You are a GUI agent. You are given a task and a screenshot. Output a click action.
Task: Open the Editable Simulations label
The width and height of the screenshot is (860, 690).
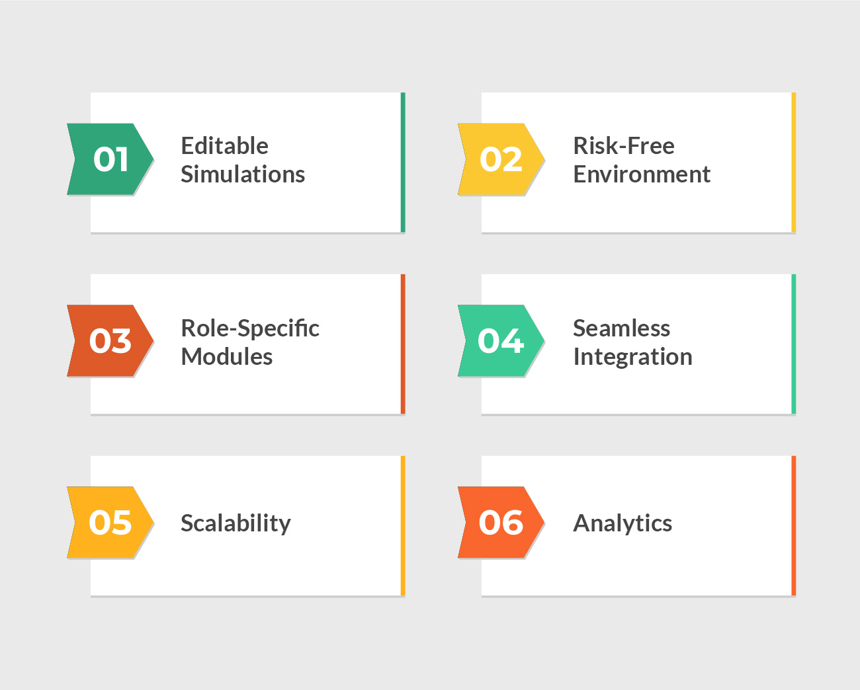243,160
